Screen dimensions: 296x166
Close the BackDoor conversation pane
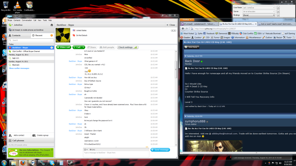(171, 25)
